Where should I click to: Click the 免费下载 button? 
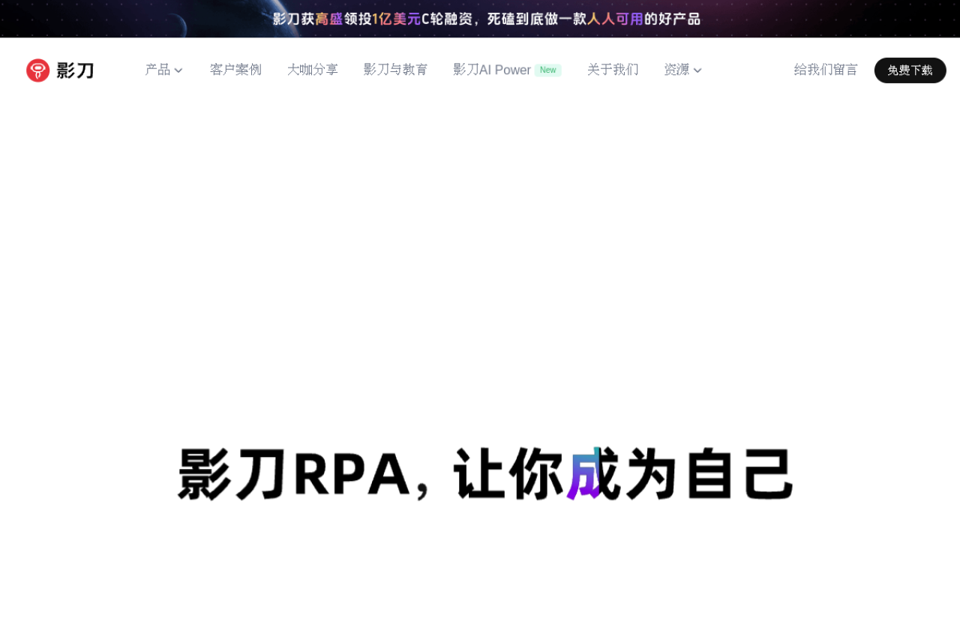coord(910,71)
